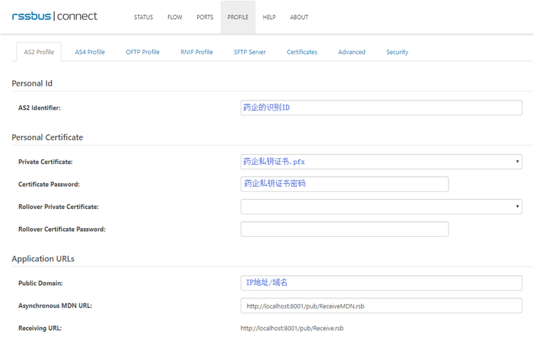The image size is (534, 342).
Task: Click the AS2 Identifier label
Action: coord(39,108)
